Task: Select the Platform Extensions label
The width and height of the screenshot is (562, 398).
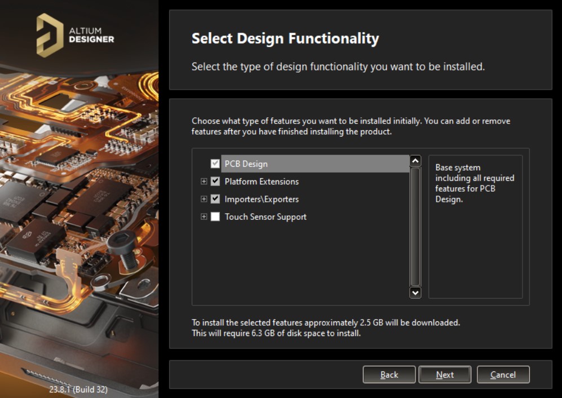Action: (262, 182)
